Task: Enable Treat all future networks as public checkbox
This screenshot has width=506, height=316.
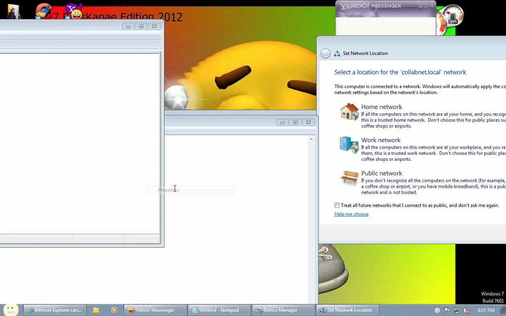Action: (x=337, y=205)
